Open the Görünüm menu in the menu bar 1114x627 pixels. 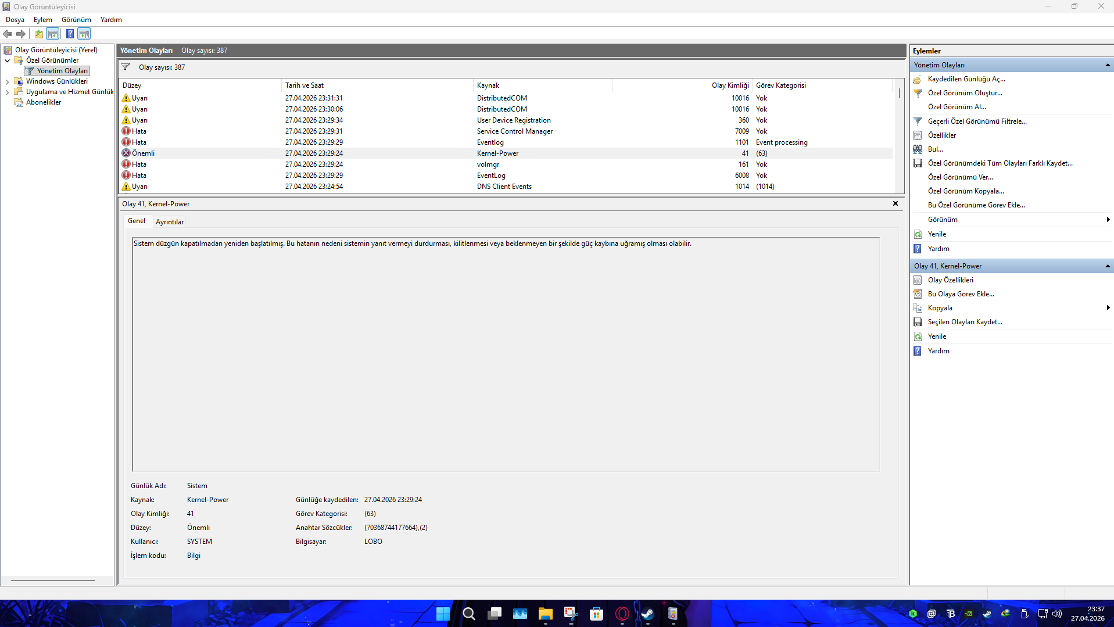[x=76, y=20]
